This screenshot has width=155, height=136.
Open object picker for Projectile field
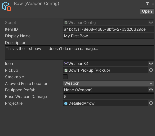click(151, 103)
